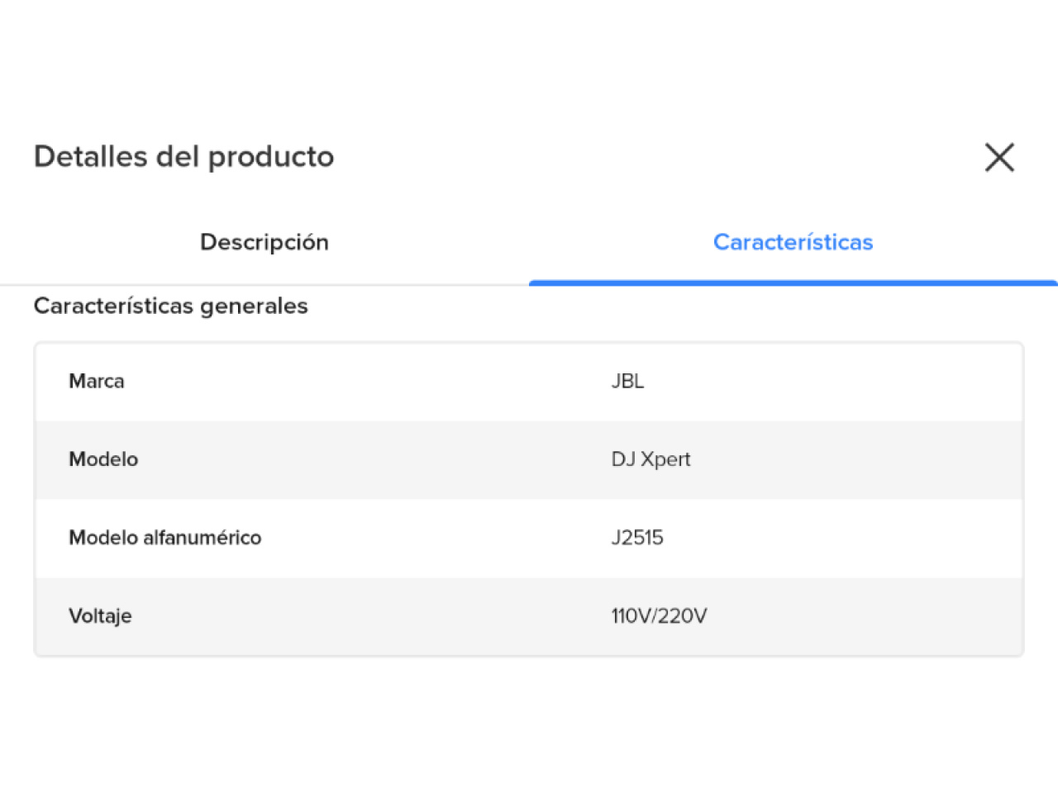Viewport: 1058px width, 793px height.
Task: Select the Características tab
Action: point(793,242)
